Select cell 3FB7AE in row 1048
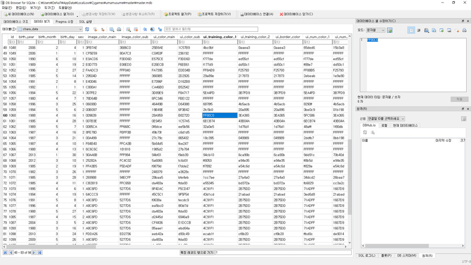The width and height of the screenshot is (471, 265). 102,48
